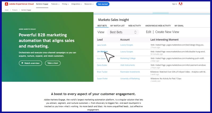Expand the Integrations navigation menu

pos(77,4)
